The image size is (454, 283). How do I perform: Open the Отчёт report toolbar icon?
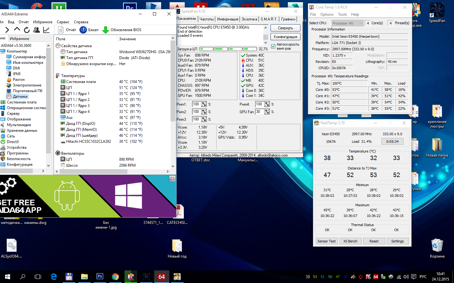(61, 30)
